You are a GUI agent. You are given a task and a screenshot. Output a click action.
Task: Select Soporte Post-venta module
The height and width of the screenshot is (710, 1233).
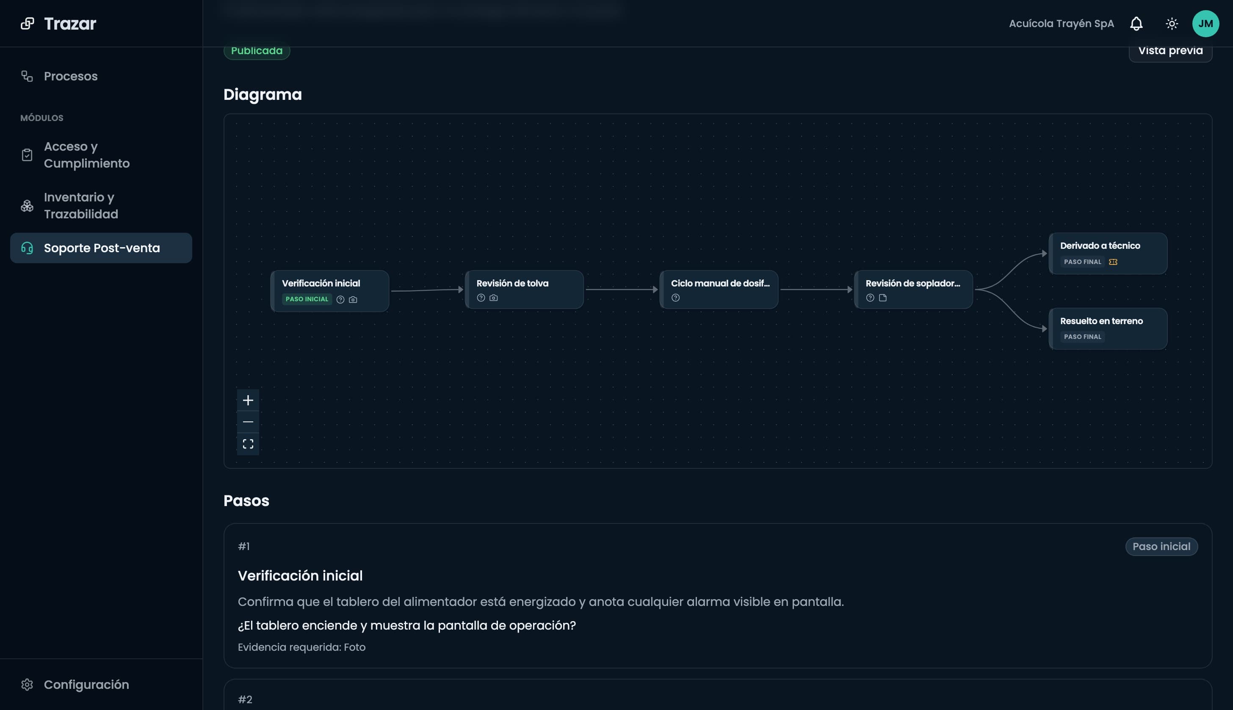click(x=101, y=248)
